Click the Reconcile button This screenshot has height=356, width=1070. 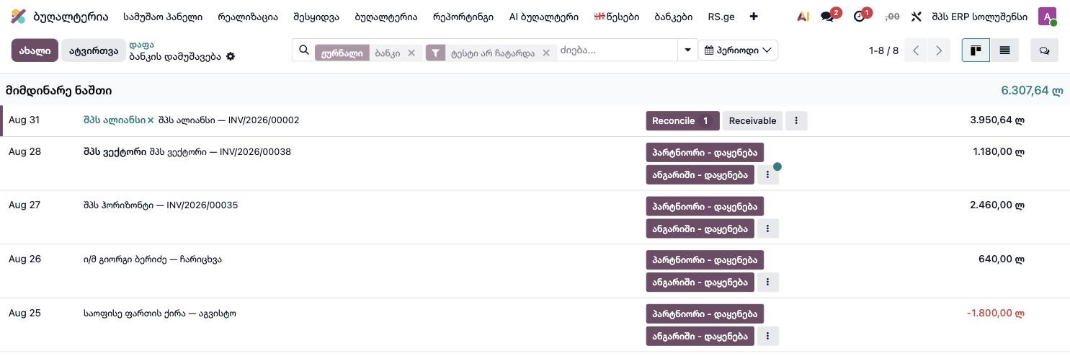[x=682, y=121]
